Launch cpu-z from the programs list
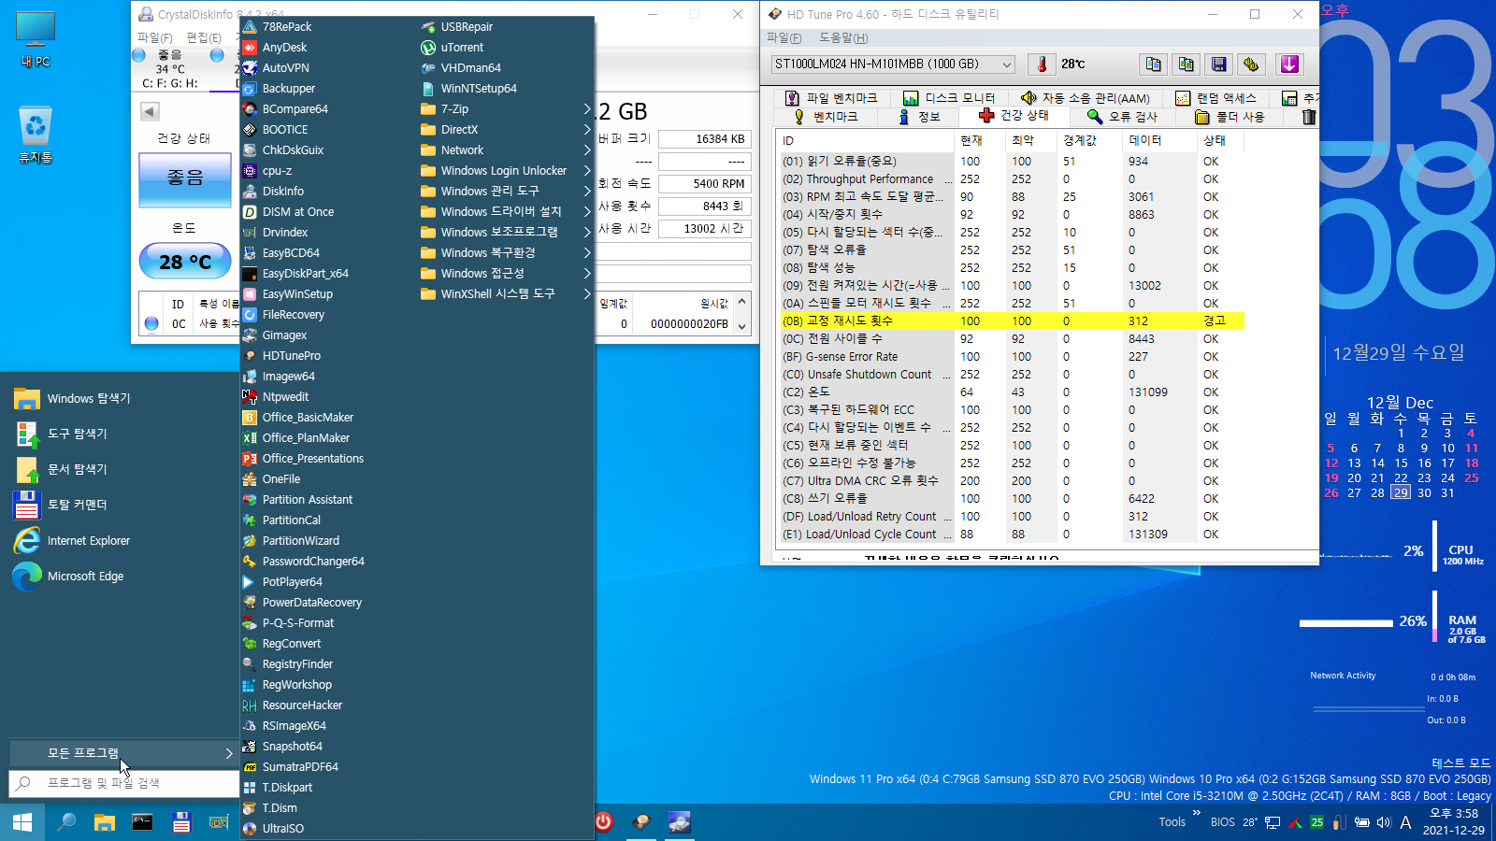 point(277,171)
